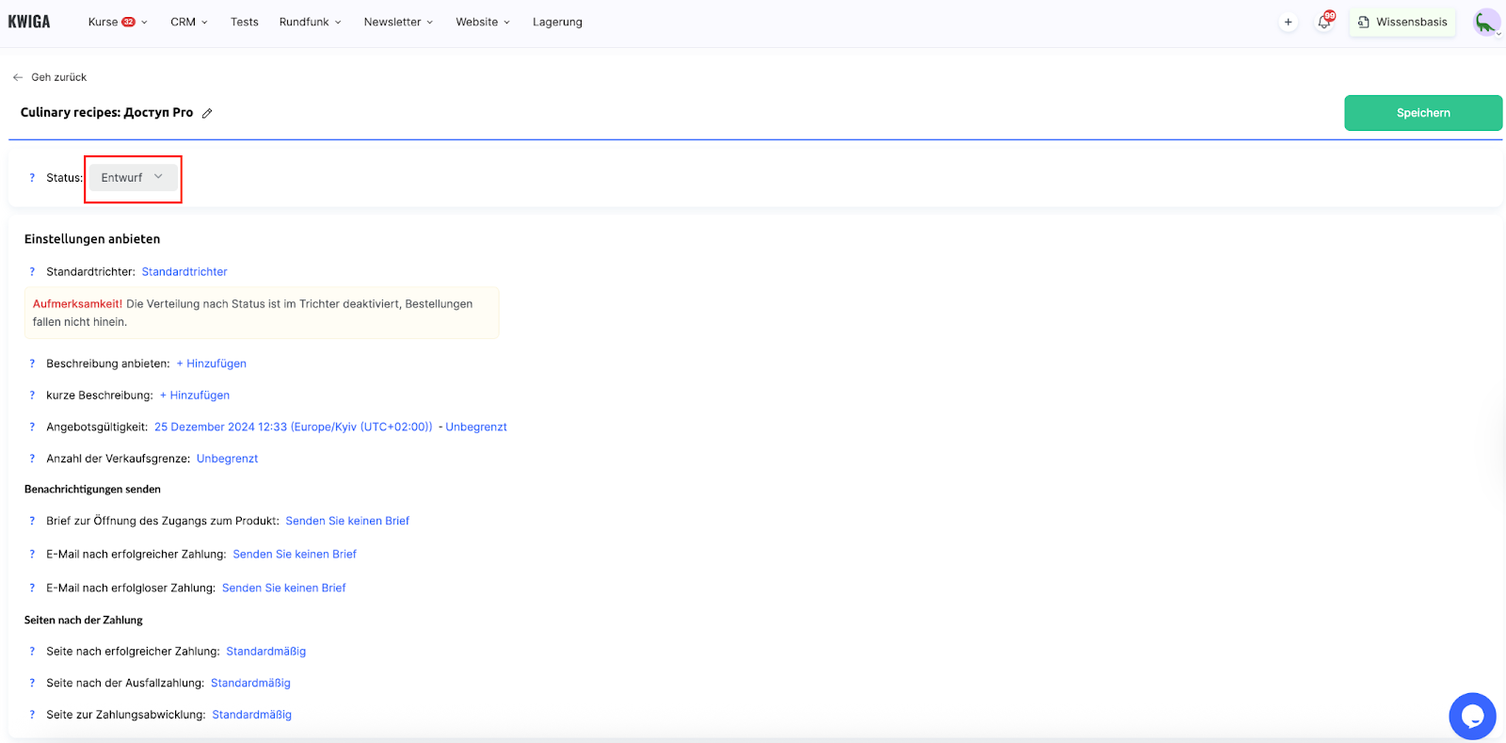Show help for Brief zur Öffnung des Zugangs
1506x743 pixels.
(32, 521)
